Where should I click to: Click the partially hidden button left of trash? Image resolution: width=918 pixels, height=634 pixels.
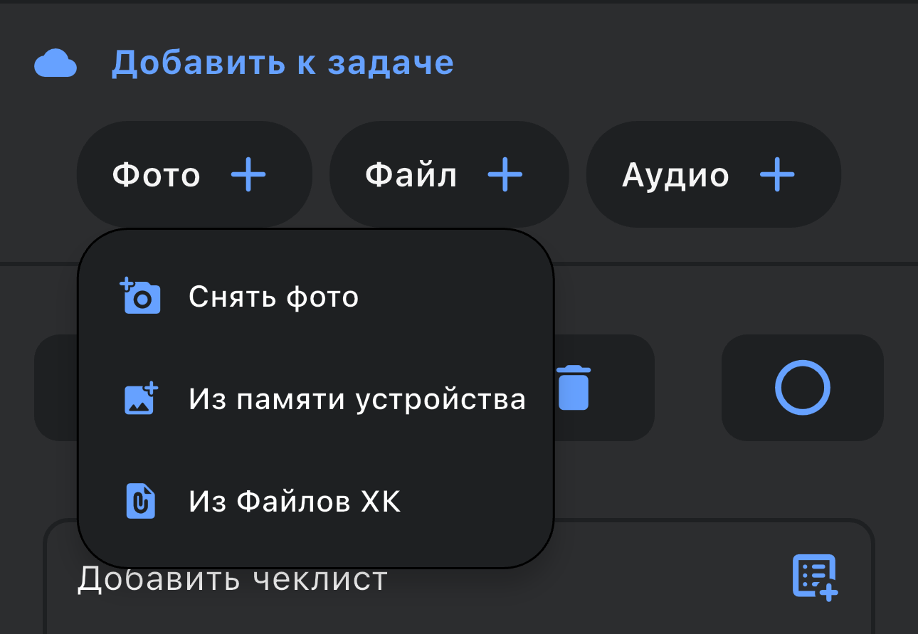click(x=55, y=388)
